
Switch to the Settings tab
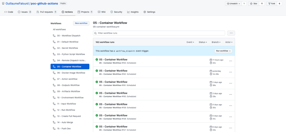[149, 12]
